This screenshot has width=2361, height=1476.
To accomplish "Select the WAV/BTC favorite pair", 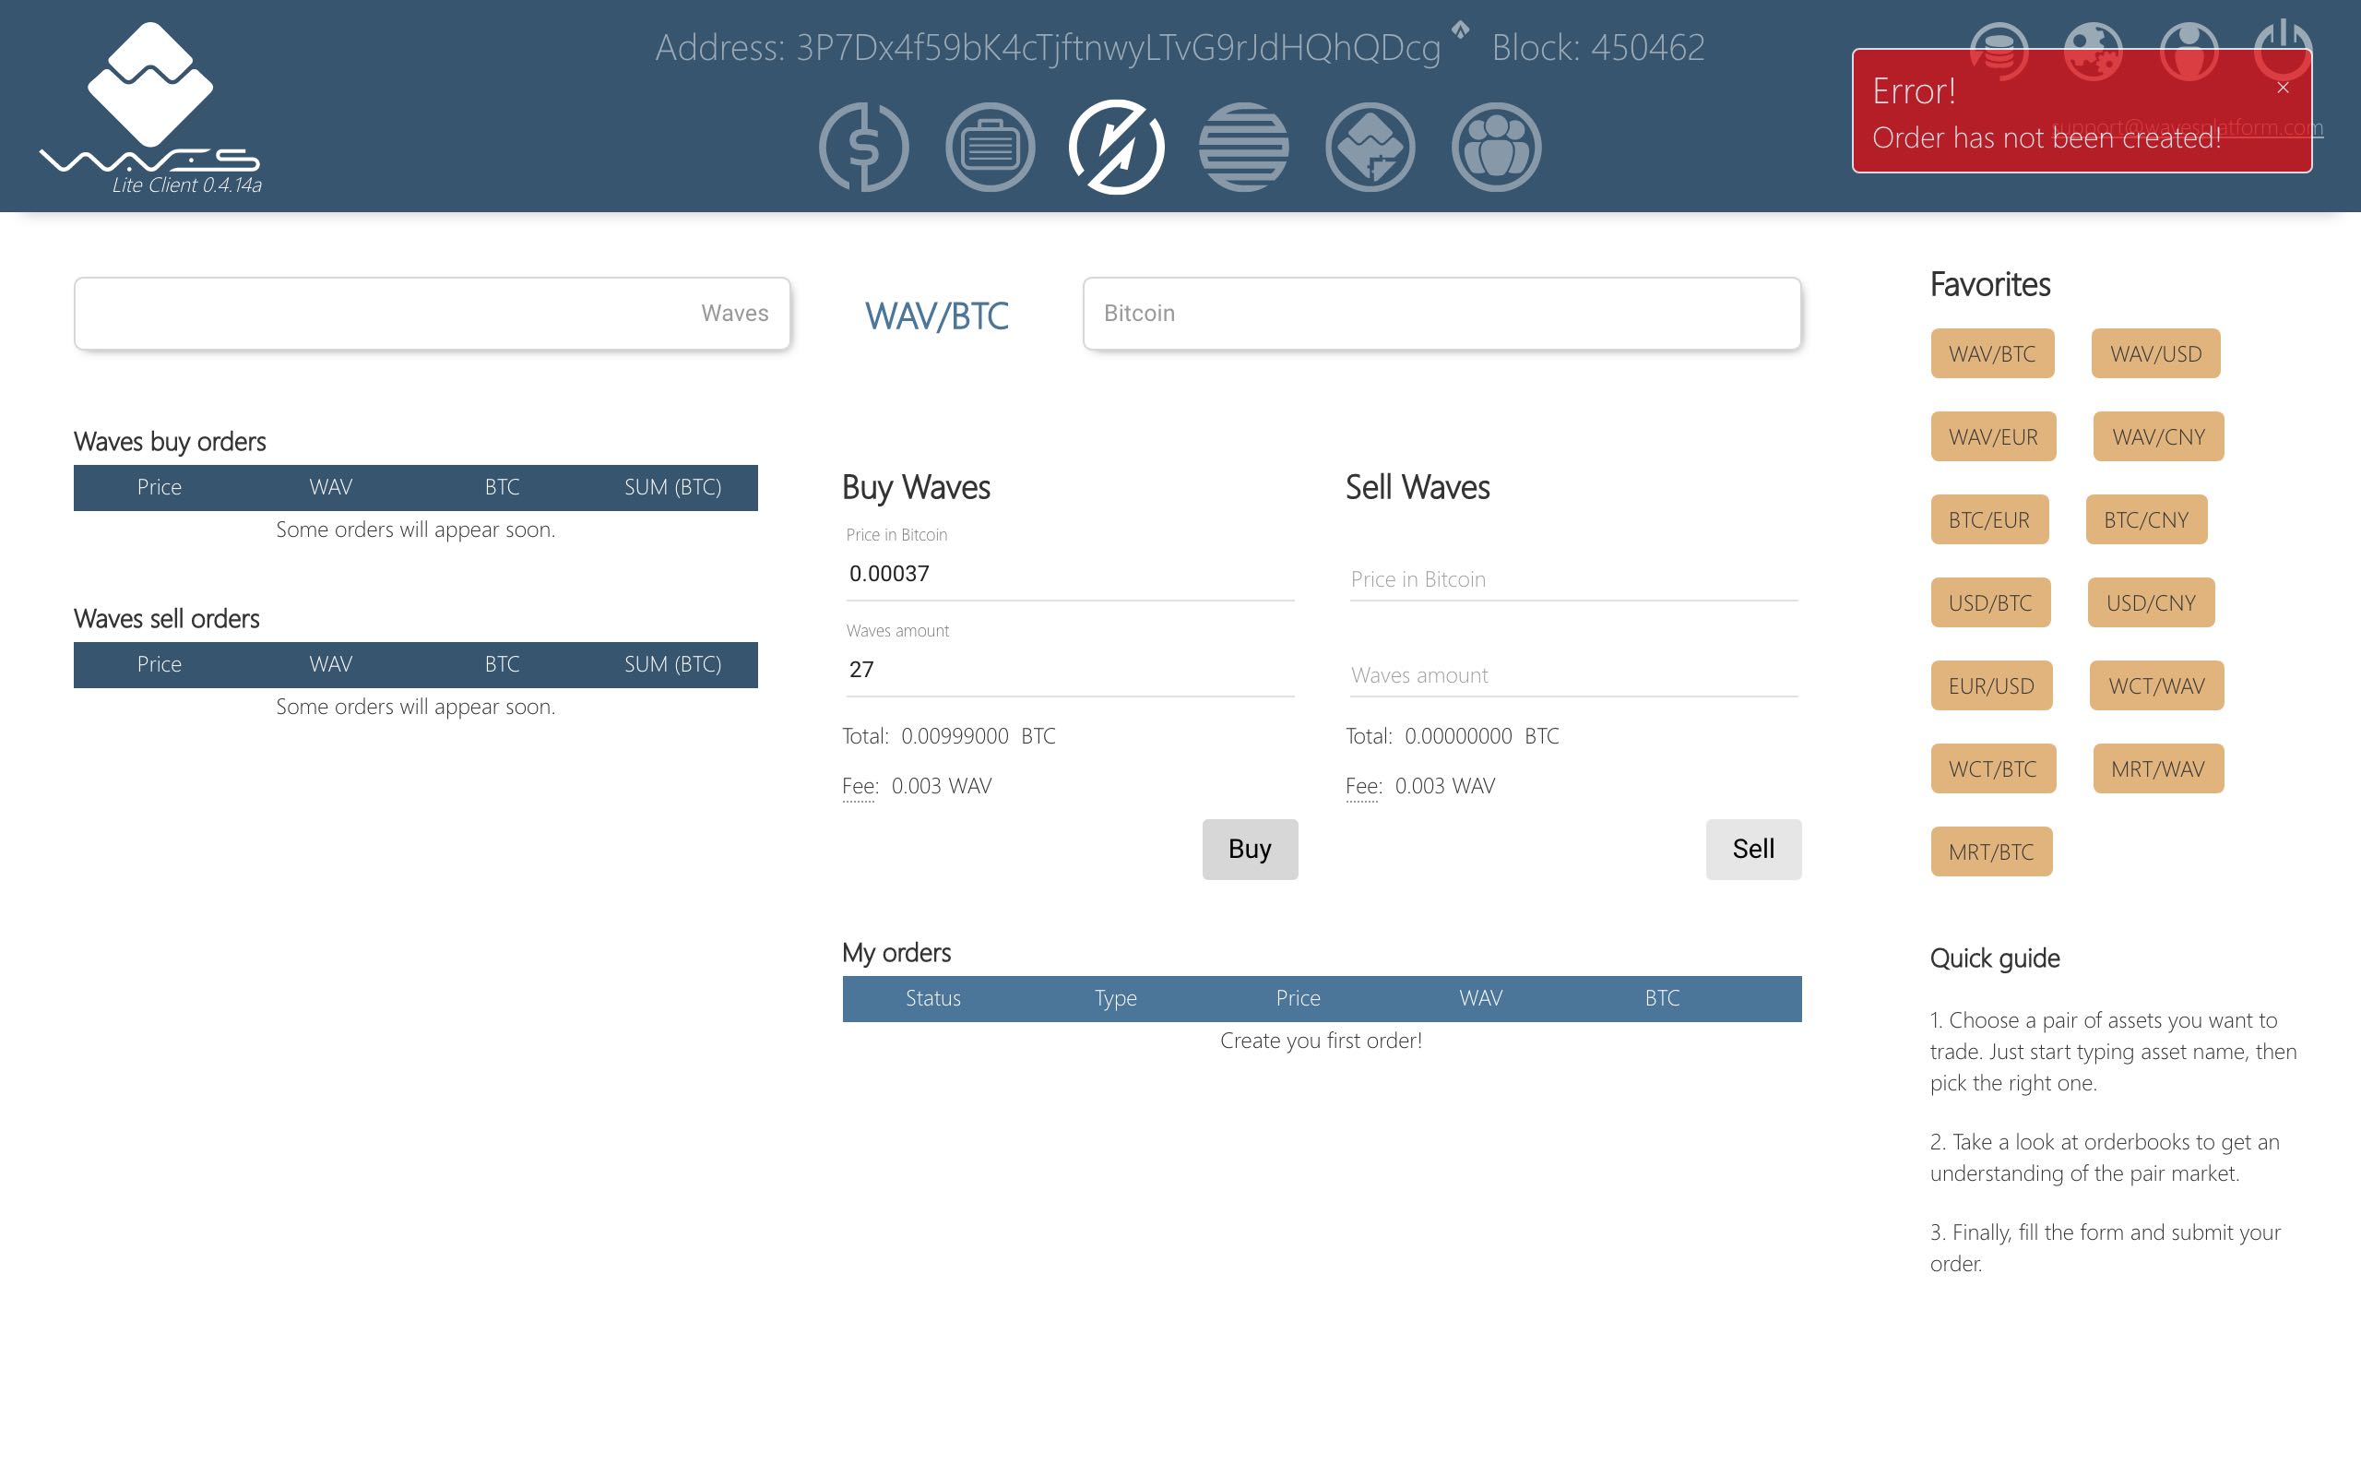I will click(x=1992, y=353).
